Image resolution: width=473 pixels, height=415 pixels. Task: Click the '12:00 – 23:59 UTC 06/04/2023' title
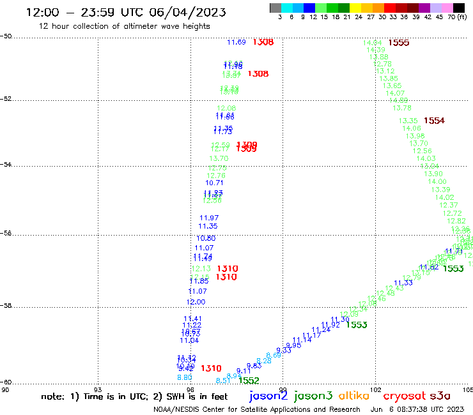tap(126, 12)
